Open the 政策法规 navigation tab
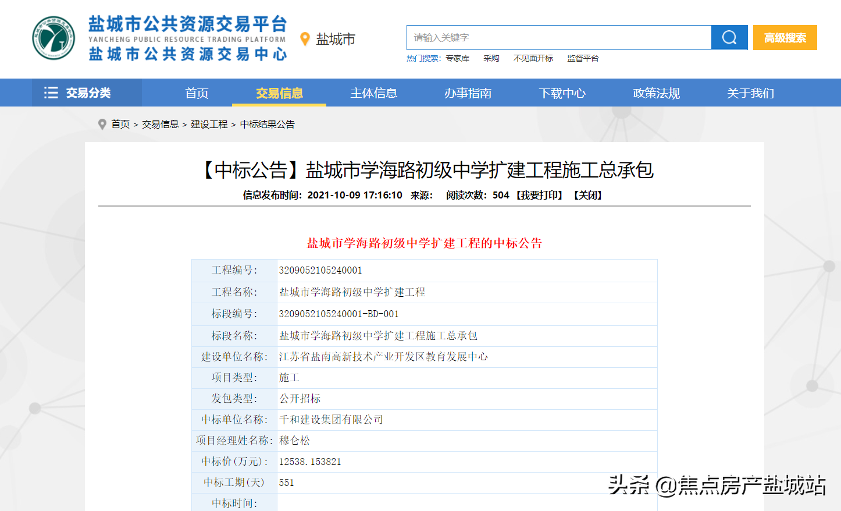 pyautogui.click(x=656, y=93)
